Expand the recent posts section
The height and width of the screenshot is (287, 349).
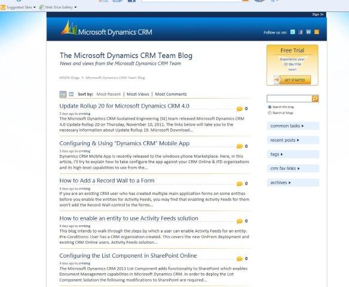click(293, 140)
